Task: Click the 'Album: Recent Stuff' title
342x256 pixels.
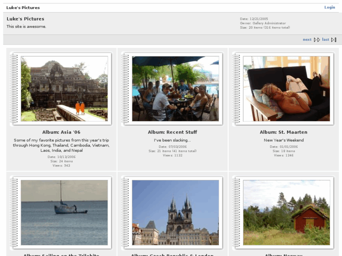Action: (x=172, y=132)
